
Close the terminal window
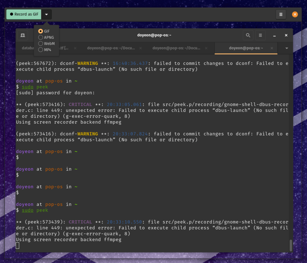pos(286,35)
